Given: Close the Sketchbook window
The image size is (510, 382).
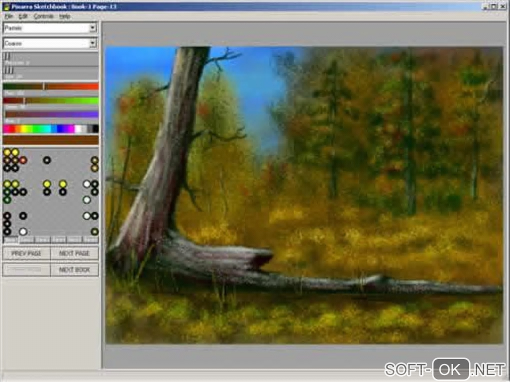Looking at the screenshot, I should pyautogui.click(x=502, y=6).
